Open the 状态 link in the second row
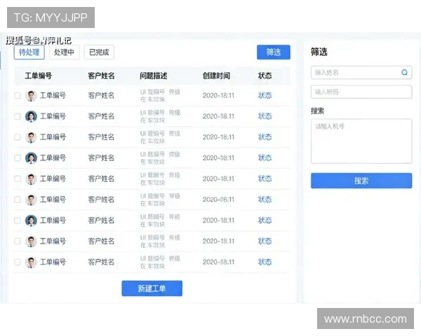421x336 pixels. pyautogui.click(x=265, y=116)
